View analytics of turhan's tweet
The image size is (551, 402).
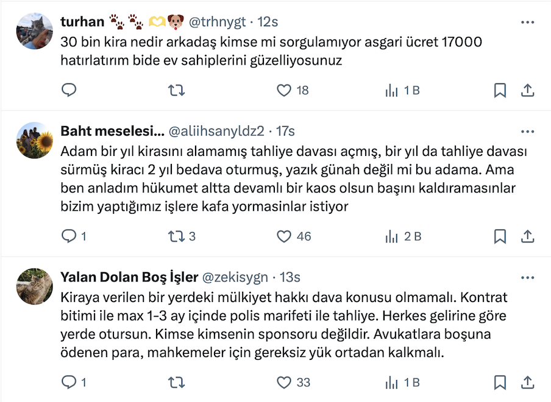pos(391,91)
